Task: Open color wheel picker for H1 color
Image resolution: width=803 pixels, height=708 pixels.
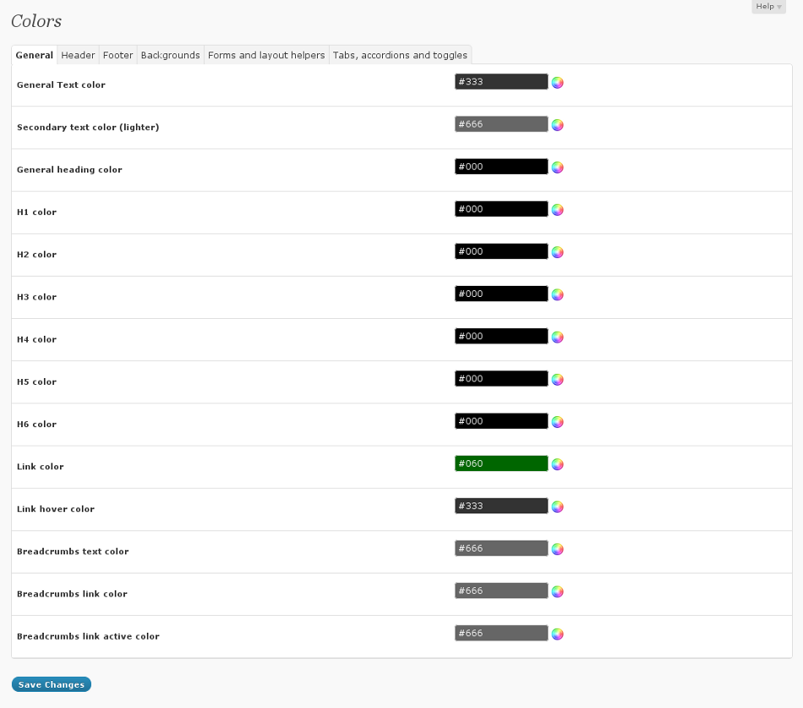Action: point(557,210)
